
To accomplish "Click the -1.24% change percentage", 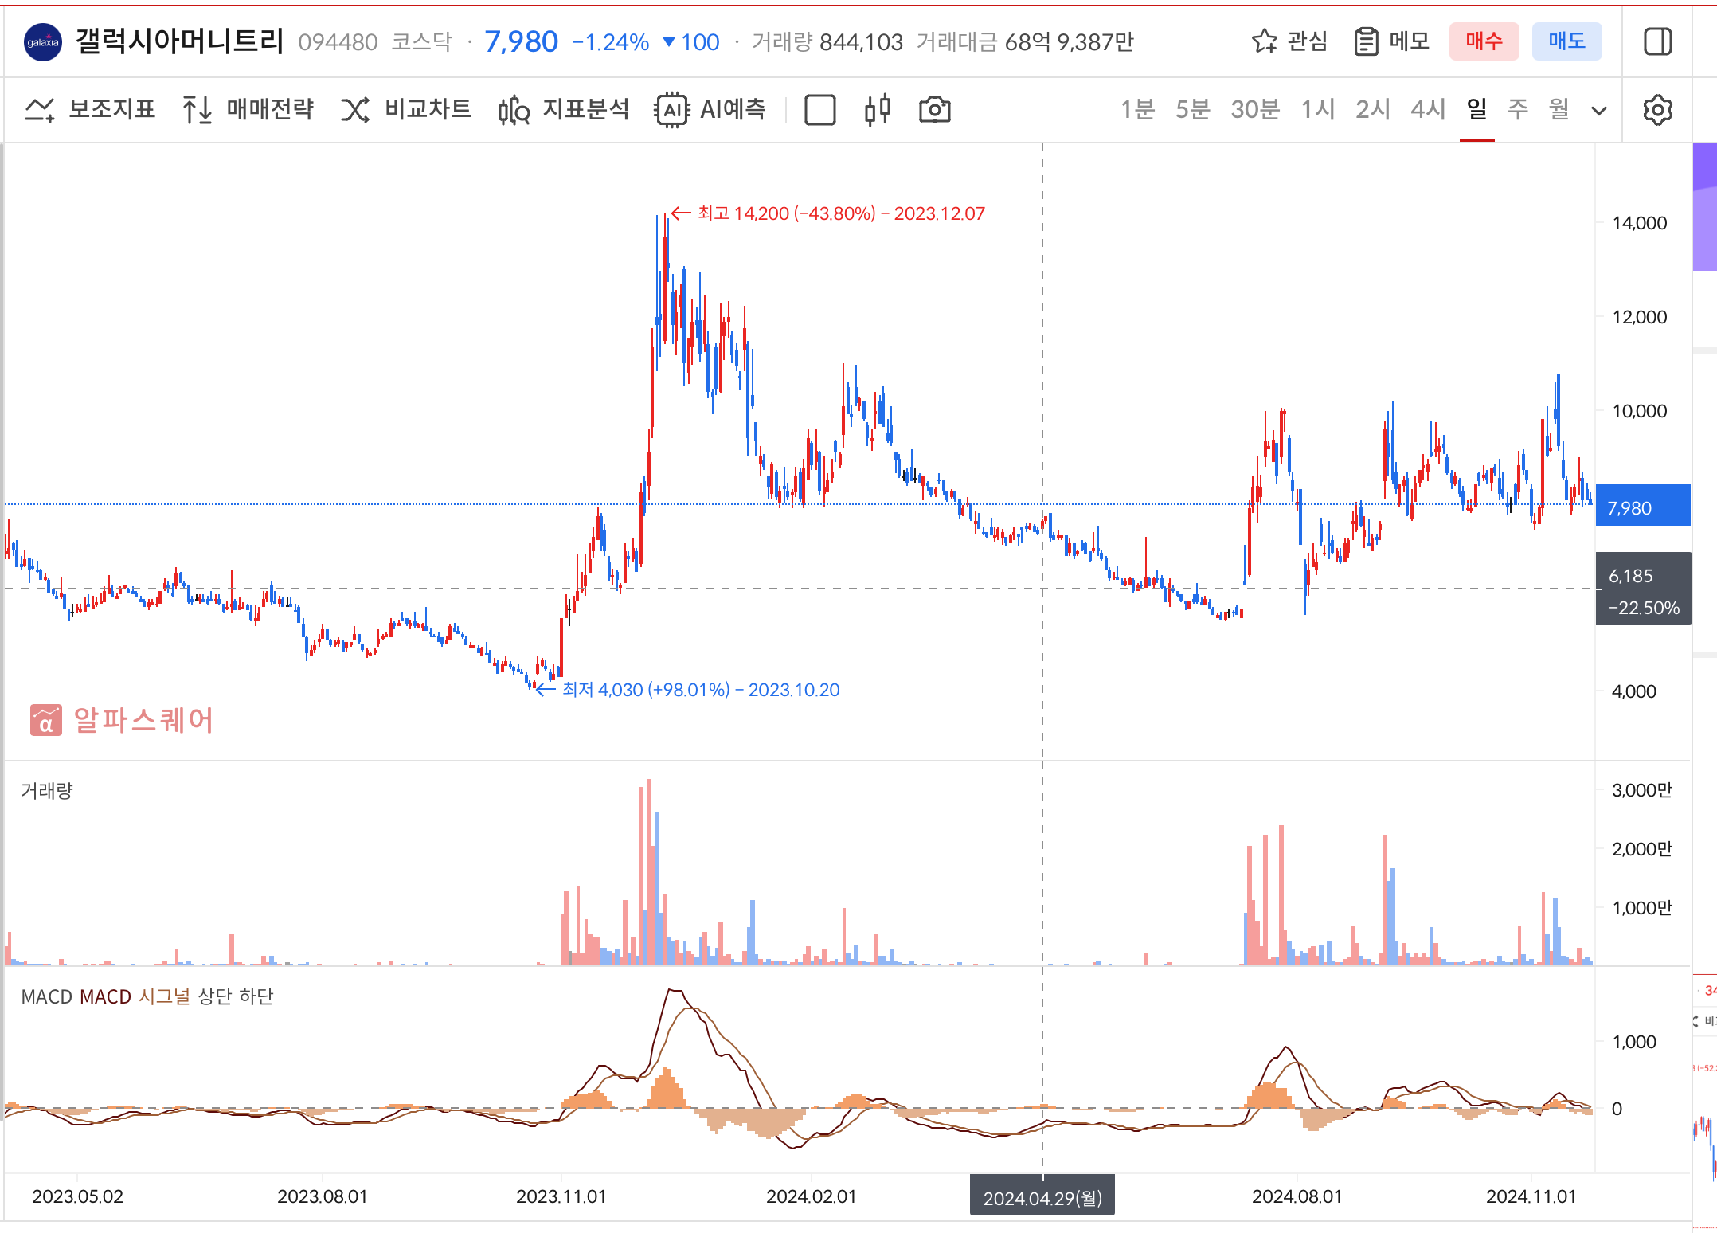I will click(611, 42).
